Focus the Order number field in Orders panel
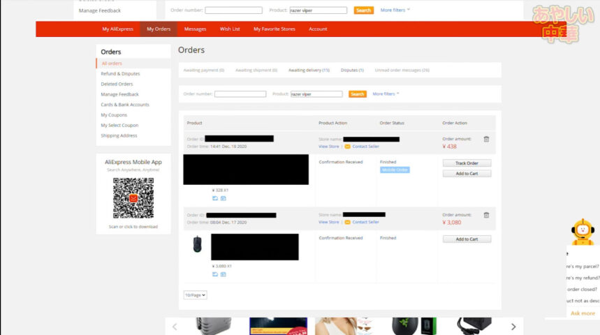Image resolution: width=600 pixels, height=335 pixels. point(240,94)
